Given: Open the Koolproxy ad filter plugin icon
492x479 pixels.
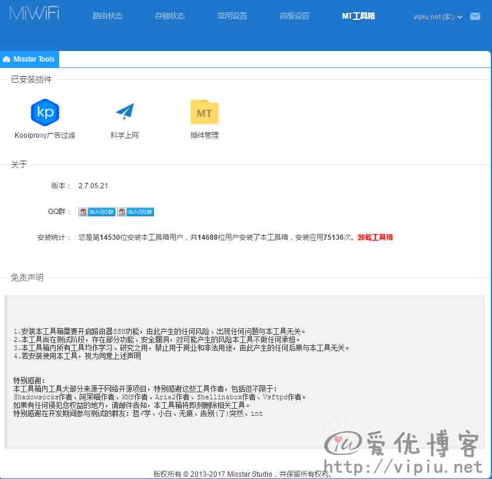Looking at the screenshot, I should tap(45, 112).
